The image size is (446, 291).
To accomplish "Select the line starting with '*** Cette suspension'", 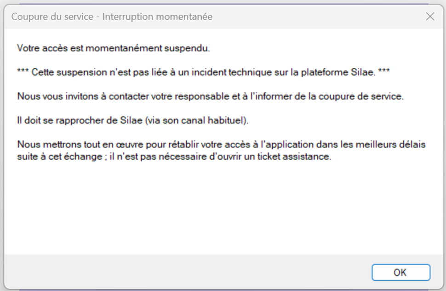I will (203, 72).
